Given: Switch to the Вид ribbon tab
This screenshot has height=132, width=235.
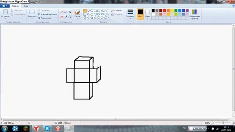Looking at the screenshot, I should click(x=26, y=6).
